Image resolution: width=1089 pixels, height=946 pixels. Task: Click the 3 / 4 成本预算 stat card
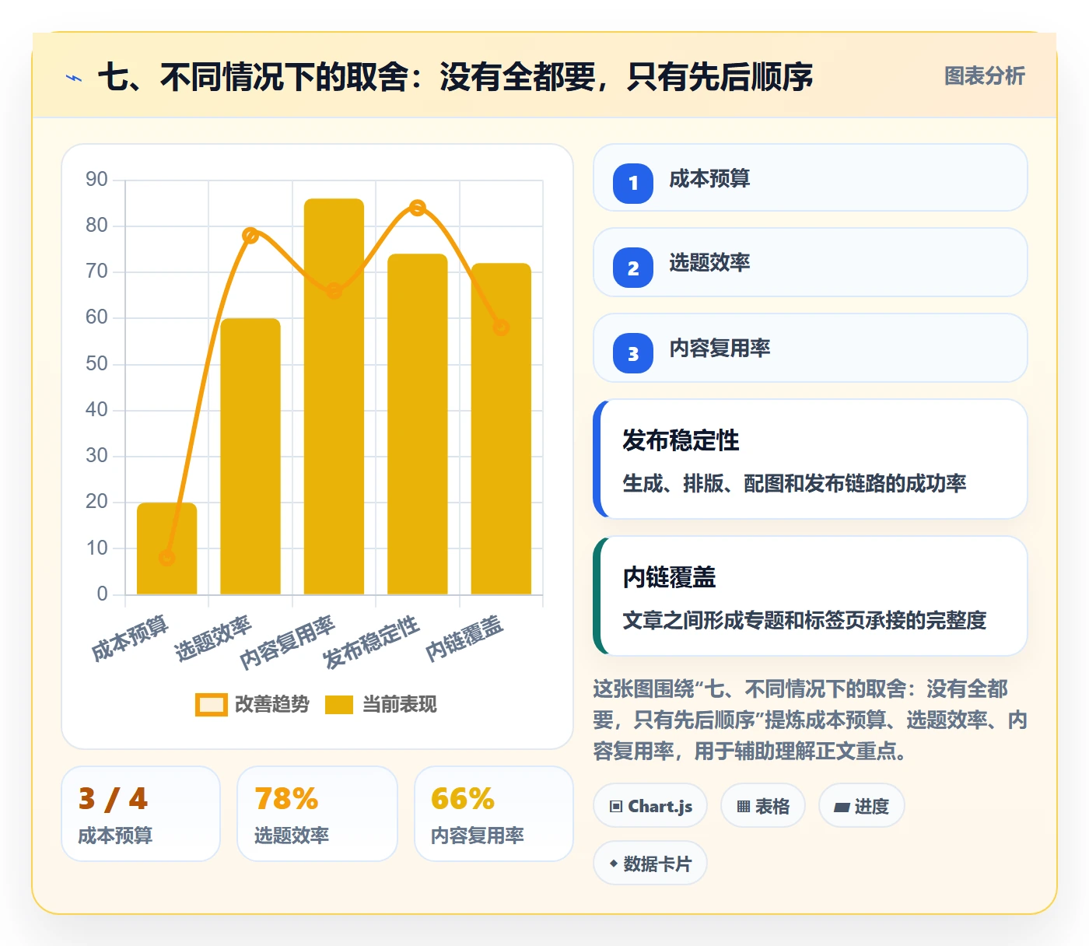[x=141, y=814]
